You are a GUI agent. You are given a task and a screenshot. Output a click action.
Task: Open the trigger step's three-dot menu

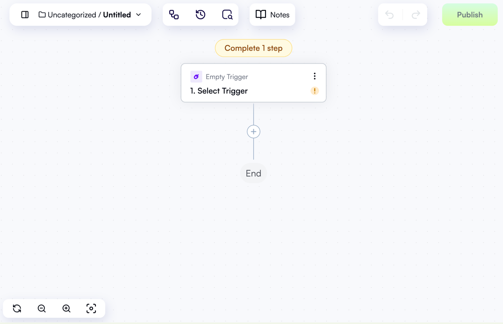coord(315,76)
